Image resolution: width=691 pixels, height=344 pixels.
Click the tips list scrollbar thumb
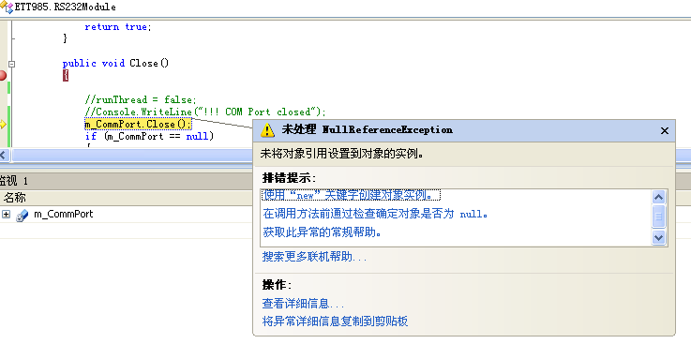(658, 217)
